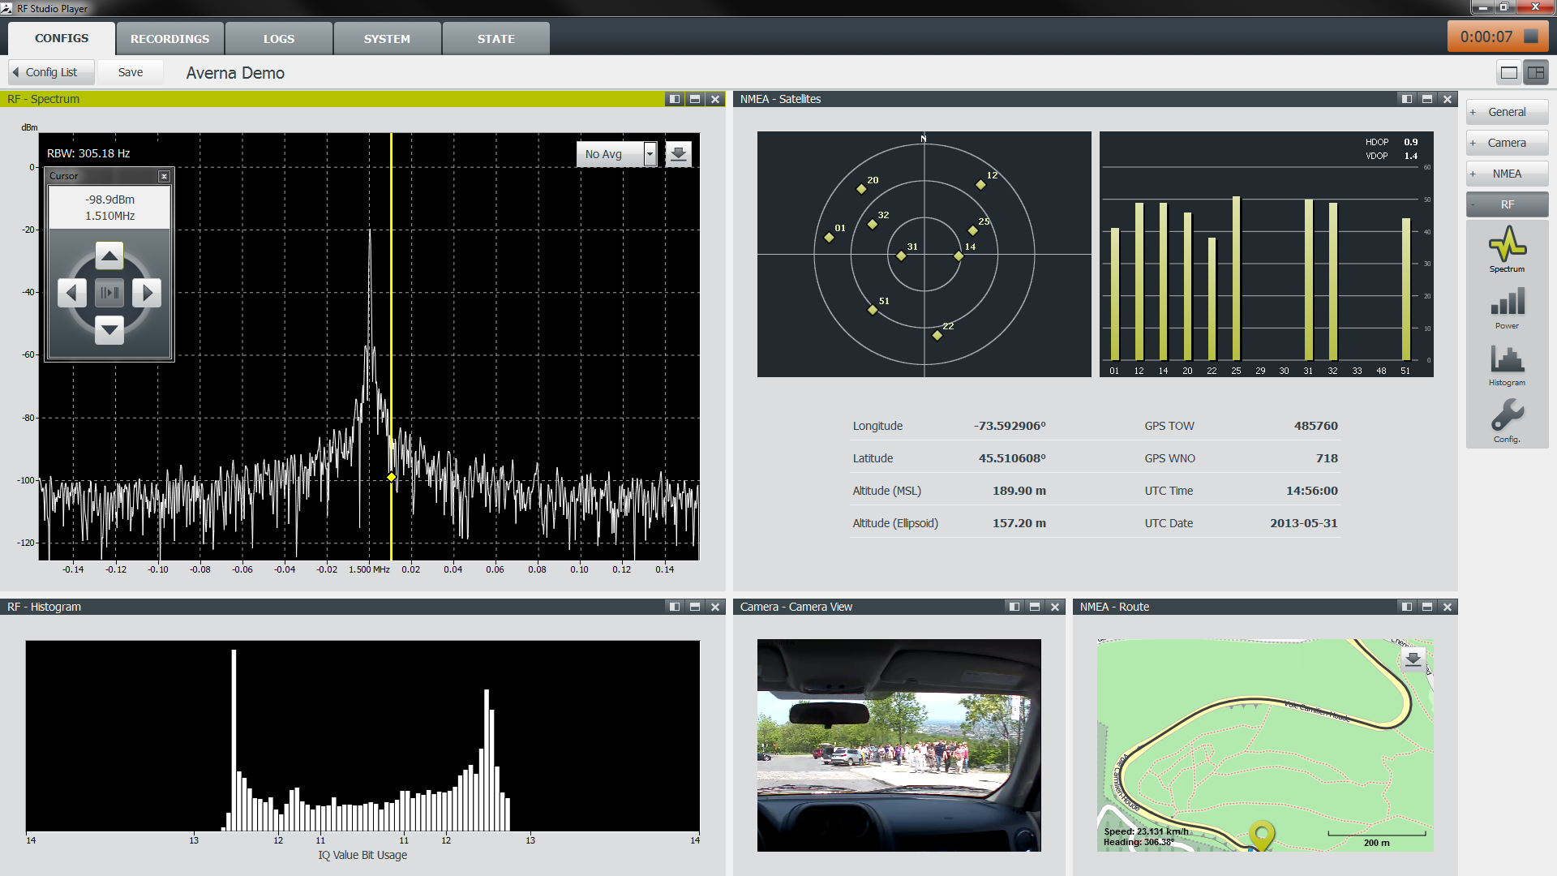Click the Save button

[x=130, y=72]
